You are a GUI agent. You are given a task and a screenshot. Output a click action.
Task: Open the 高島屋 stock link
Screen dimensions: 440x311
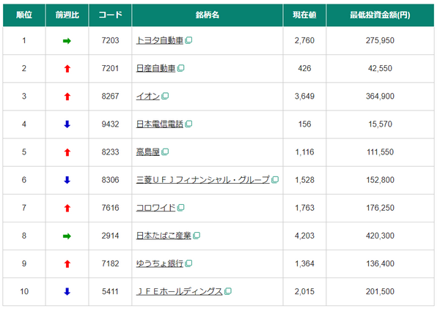148,152
